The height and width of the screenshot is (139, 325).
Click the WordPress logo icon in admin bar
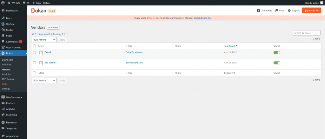tap(3, 3)
